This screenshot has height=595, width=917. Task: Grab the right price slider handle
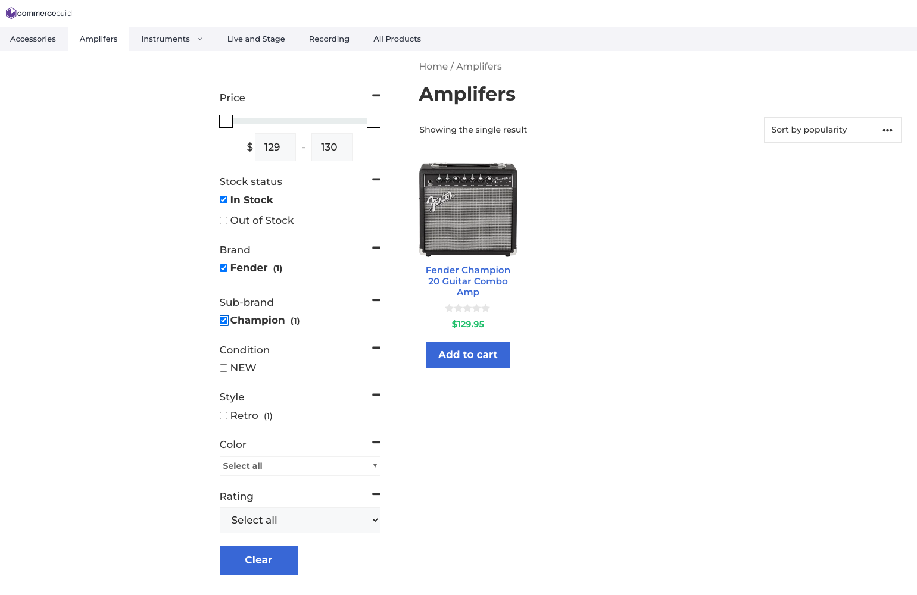coord(373,121)
